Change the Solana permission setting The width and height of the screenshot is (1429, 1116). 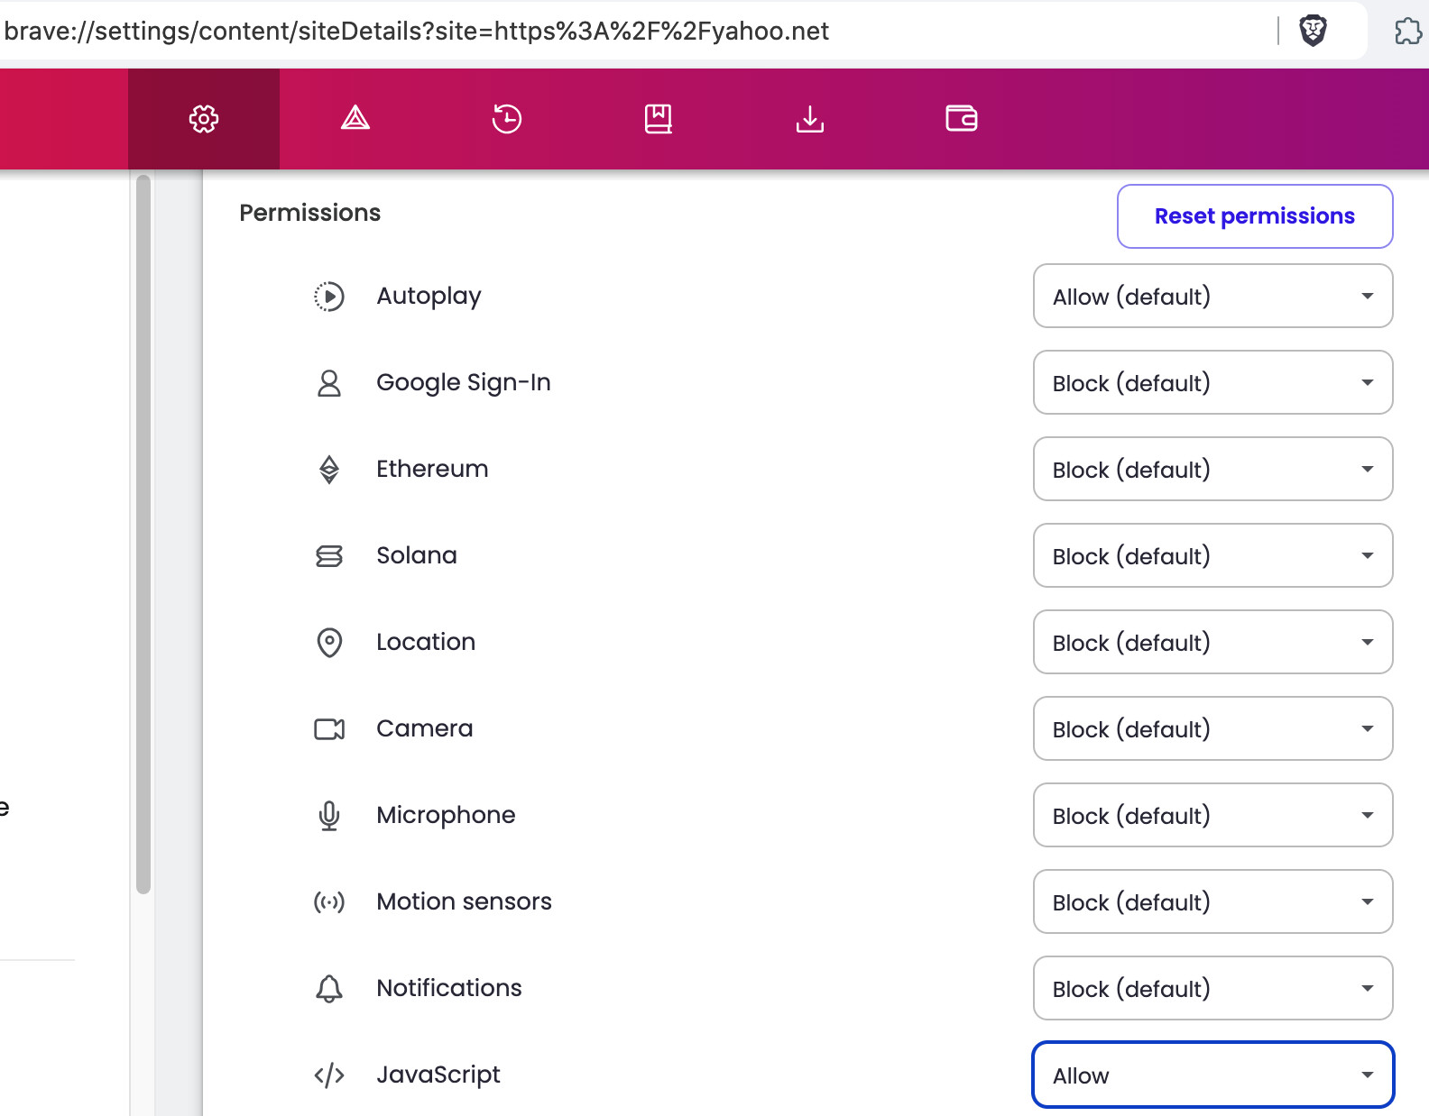(1212, 556)
